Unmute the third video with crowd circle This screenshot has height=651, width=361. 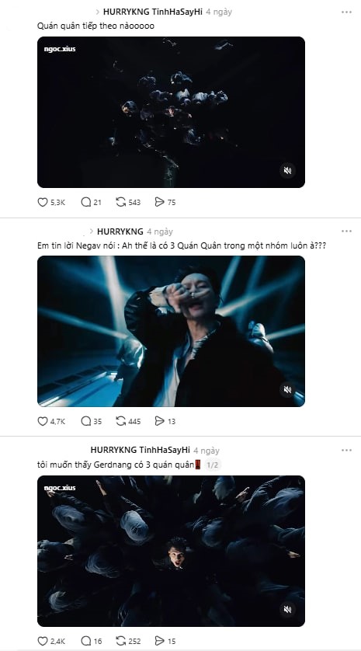coord(287,609)
